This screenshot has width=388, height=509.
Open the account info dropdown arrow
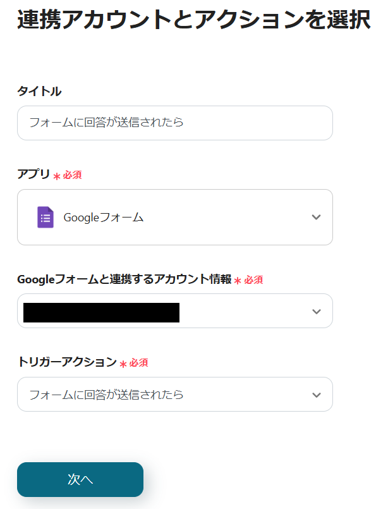[317, 312]
